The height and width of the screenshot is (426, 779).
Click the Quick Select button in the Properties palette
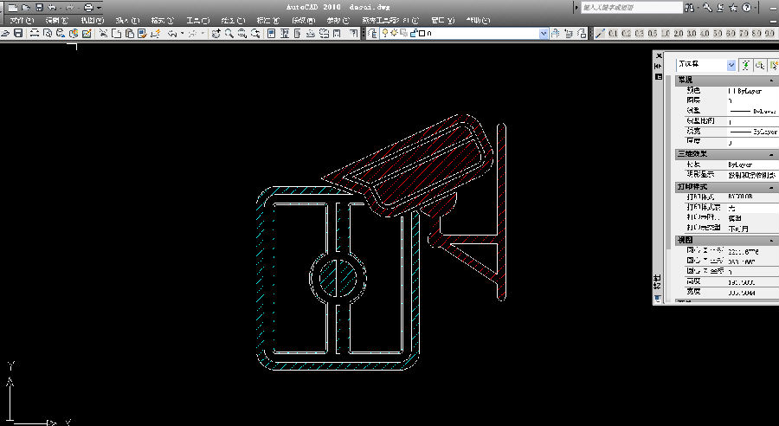point(773,65)
